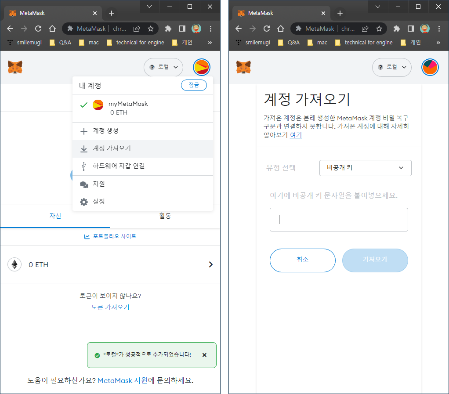
Task: Select myMetaMask account entry
Action: click(143, 108)
